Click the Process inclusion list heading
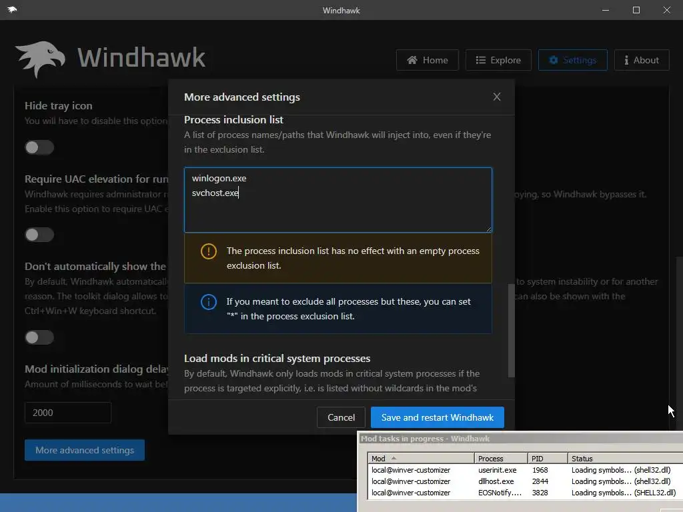 coord(233,120)
